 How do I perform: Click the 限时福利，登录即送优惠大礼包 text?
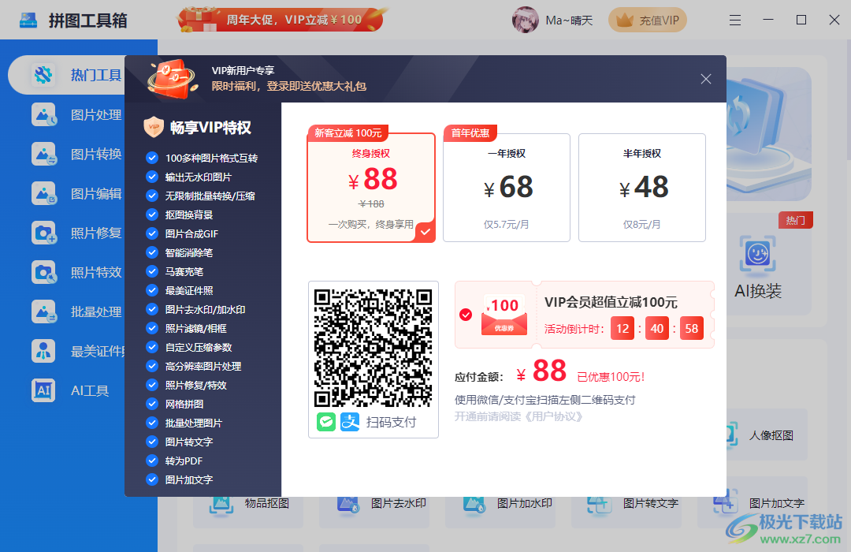288,87
